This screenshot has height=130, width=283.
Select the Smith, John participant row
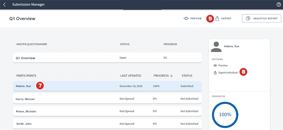[107, 124]
